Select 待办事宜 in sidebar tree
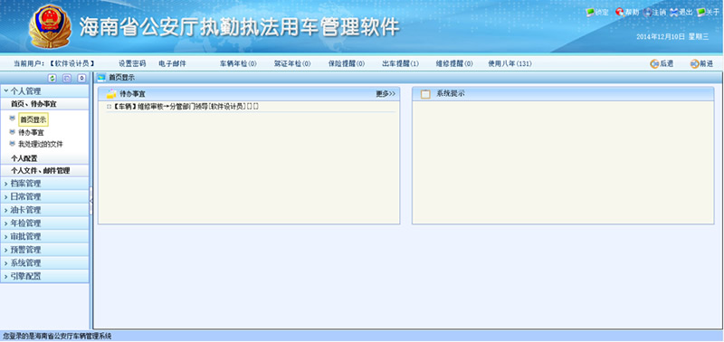Viewport: 724px width, 342px height. 31,132
